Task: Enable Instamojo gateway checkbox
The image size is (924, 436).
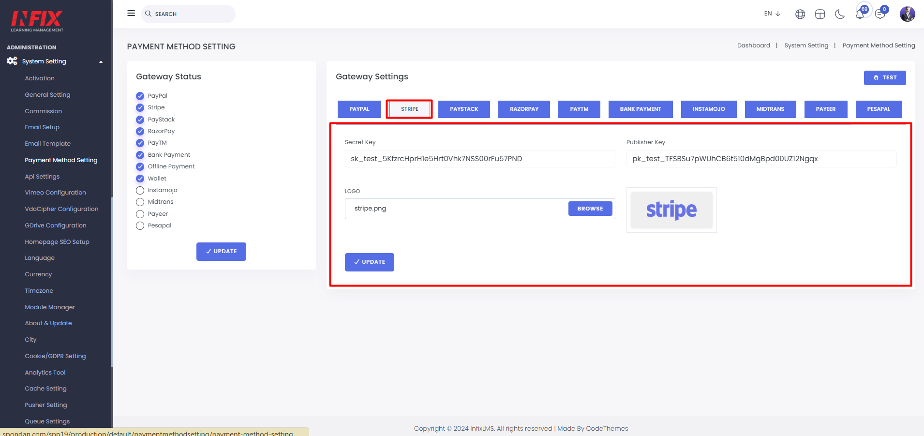Action: pos(140,190)
